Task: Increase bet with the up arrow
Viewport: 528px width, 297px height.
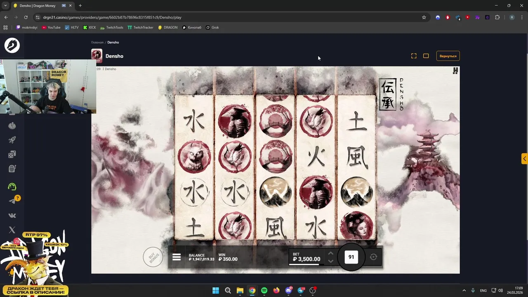Action: [330, 254]
